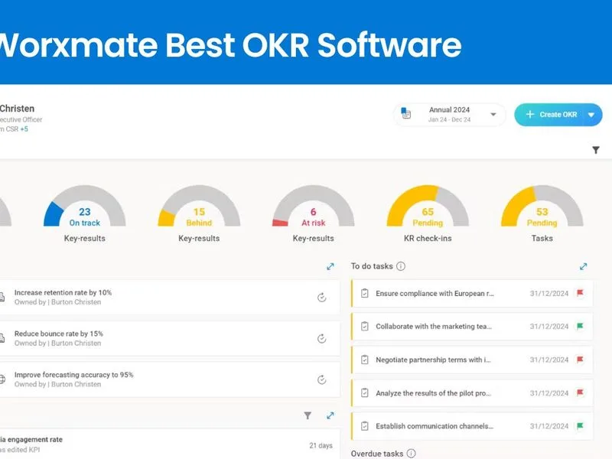Viewport: 612px width, 459px height.
Task: Open Analyze the results of the pilot task
Action: [x=472, y=392]
